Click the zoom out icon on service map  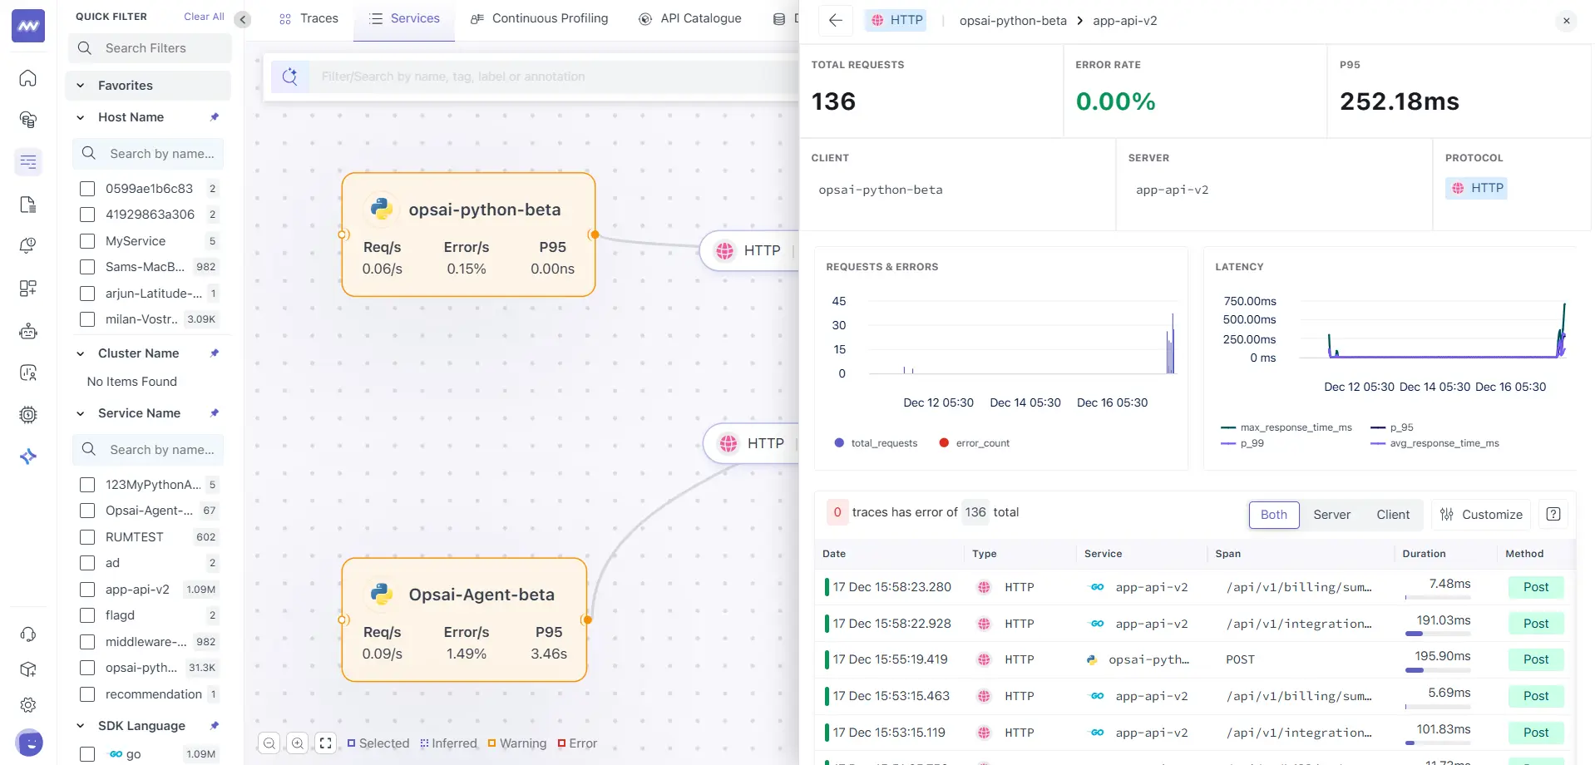pos(269,743)
